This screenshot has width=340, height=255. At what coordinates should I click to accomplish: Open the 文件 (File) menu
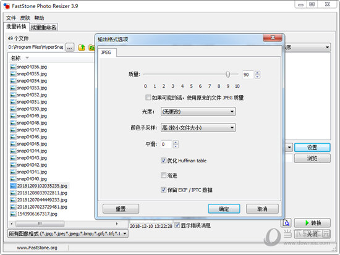point(11,18)
